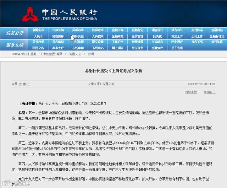This screenshot has width=227, height=188.
Task: Click the bold 上海证券报： speaker label
Action: [28, 103]
